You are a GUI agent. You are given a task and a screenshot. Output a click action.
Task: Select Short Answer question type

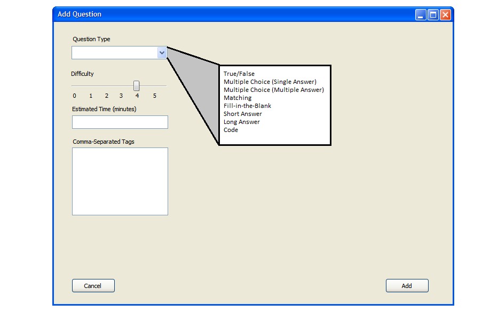coord(243,114)
